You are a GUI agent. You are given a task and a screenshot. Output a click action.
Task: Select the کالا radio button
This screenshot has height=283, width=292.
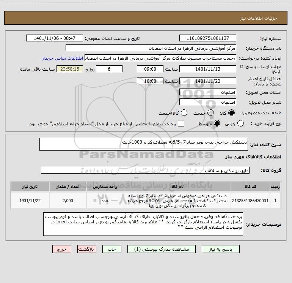[x=231, y=113]
